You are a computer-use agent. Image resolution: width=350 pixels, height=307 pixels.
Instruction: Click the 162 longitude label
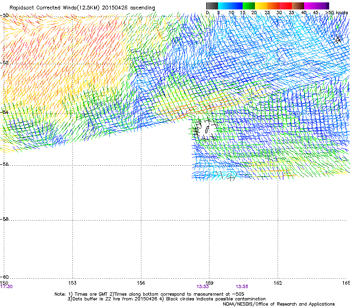(x=278, y=283)
